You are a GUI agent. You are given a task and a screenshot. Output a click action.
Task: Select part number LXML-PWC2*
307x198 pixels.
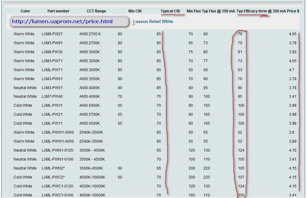coord(53,177)
